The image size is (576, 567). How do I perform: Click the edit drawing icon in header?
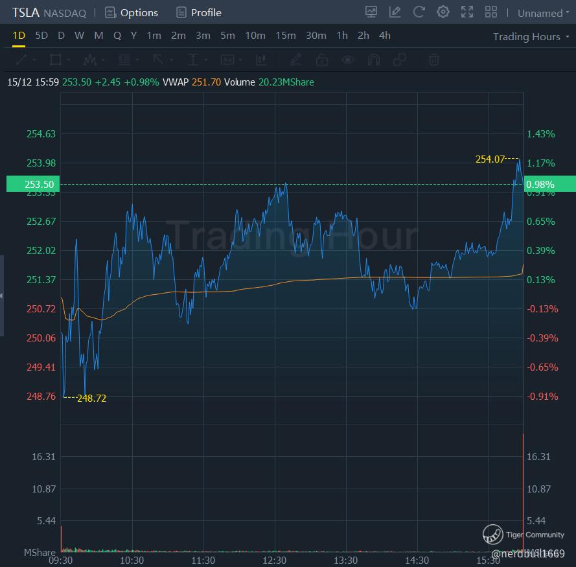click(395, 12)
